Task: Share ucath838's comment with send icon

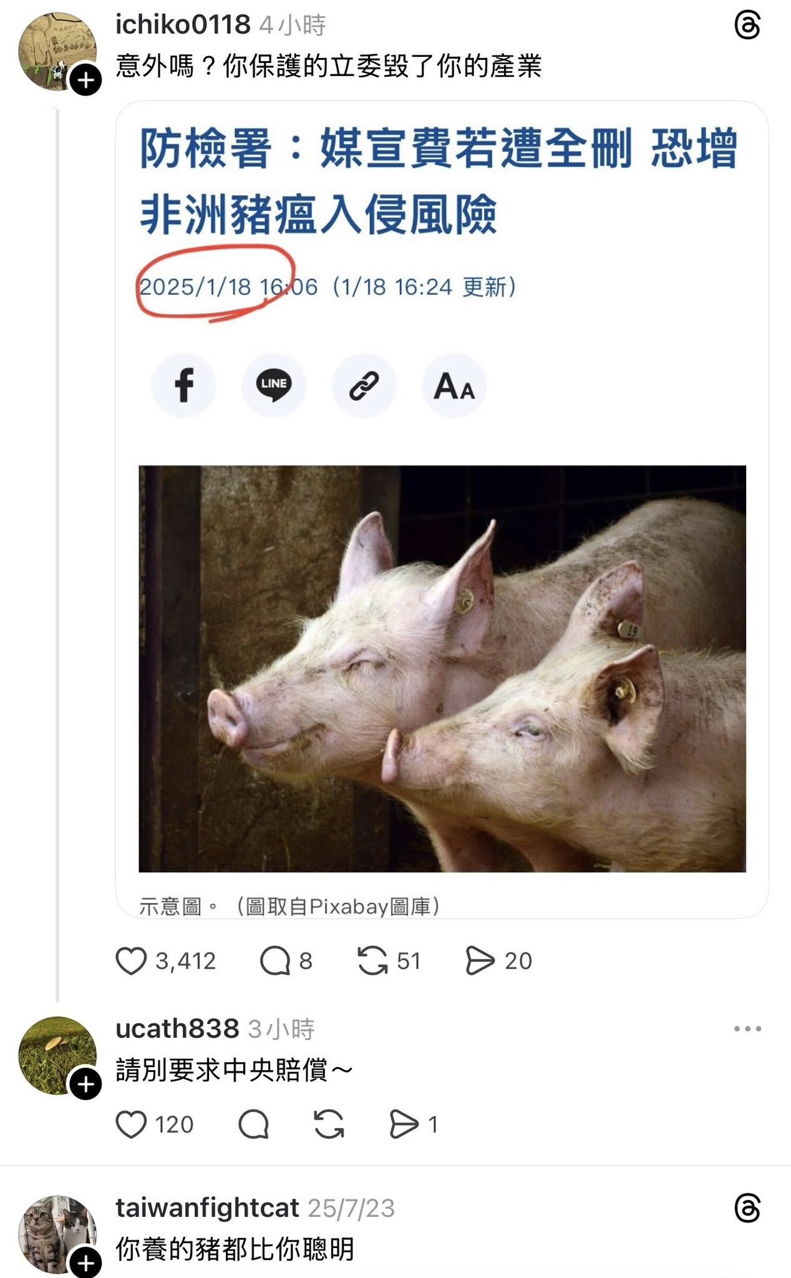Action: click(404, 1124)
